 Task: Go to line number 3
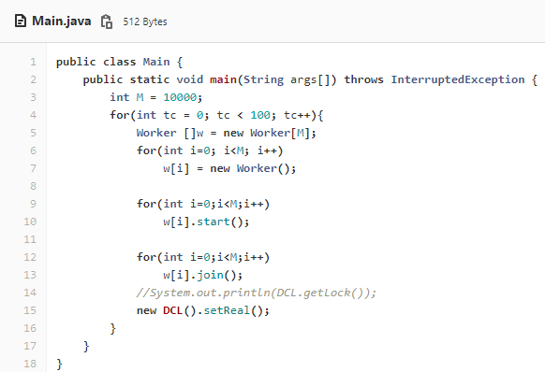[x=33, y=97]
